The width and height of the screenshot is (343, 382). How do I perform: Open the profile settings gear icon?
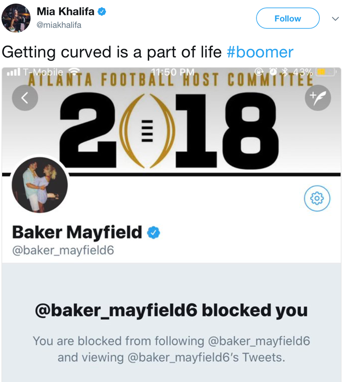point(316,198)
